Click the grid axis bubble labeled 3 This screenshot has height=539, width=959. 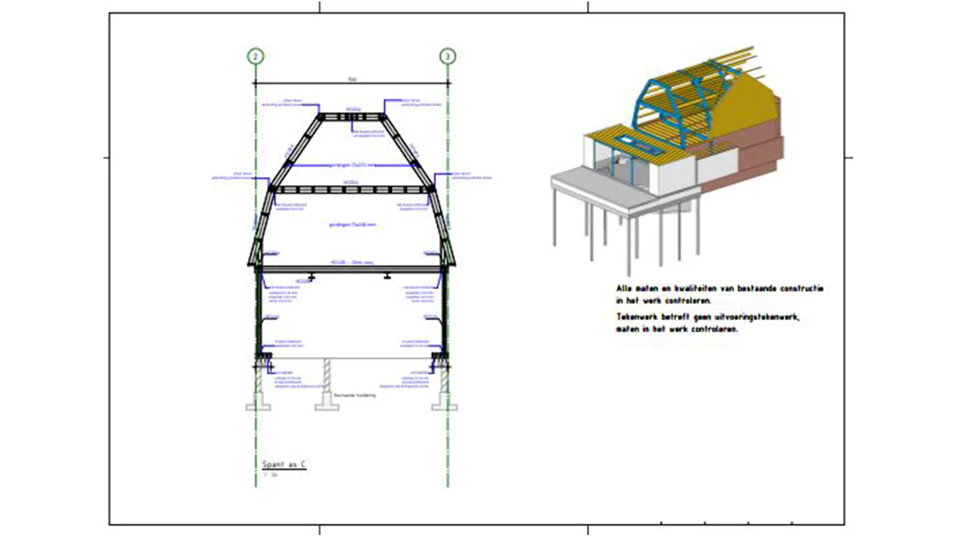448,56
